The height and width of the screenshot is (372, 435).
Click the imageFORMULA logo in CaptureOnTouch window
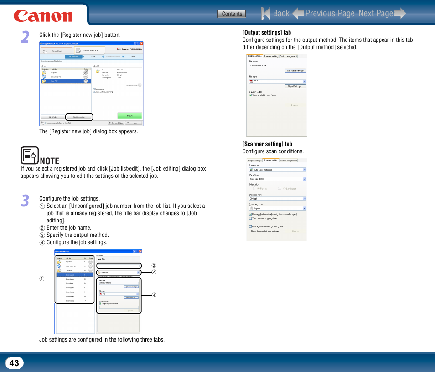click(x=129, y=49)
